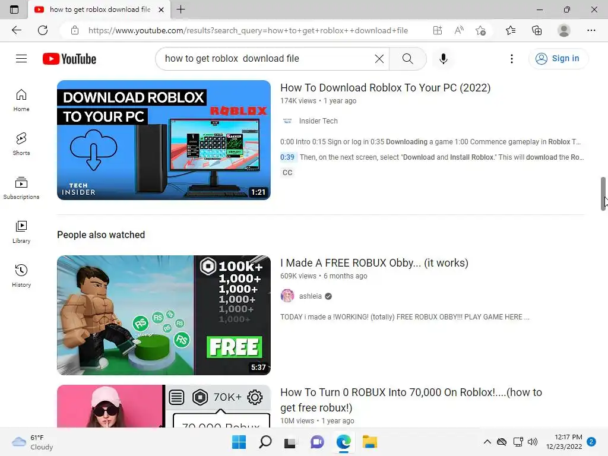Go back with the browser back arrow
This screenshot has width=608, height=456.
[16, 30]
